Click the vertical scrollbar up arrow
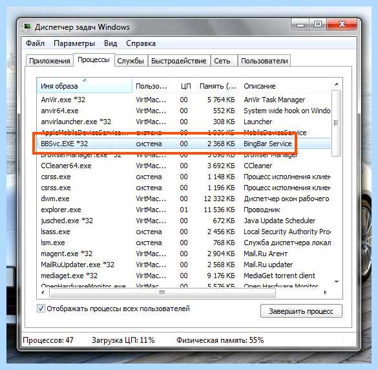378x370 pixels. [x=337, y=84]
